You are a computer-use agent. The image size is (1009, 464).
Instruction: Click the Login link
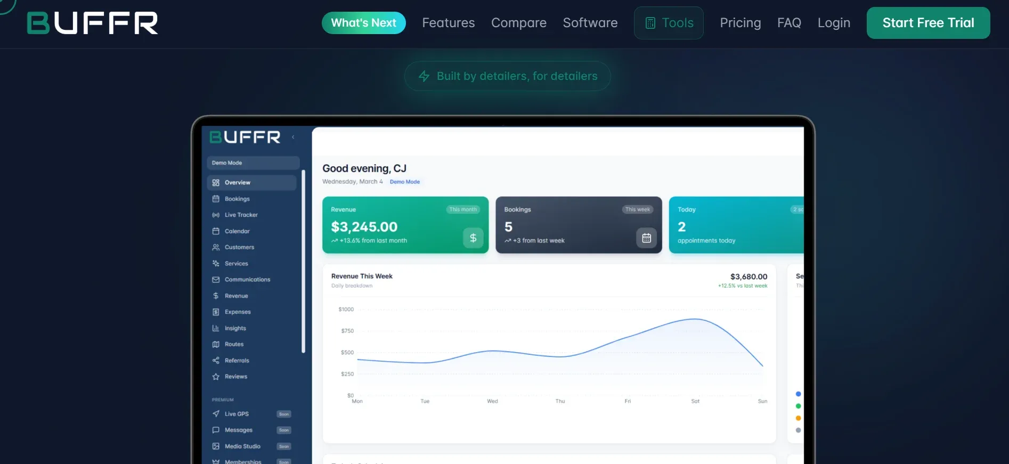tap(834, 23)
